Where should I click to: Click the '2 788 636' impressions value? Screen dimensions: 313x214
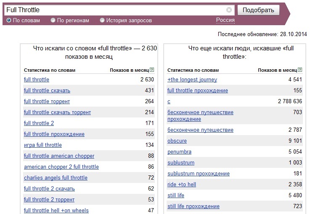click(290, 101)
